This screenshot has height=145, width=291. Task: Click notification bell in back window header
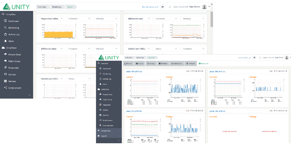click(x=170, y=7)
